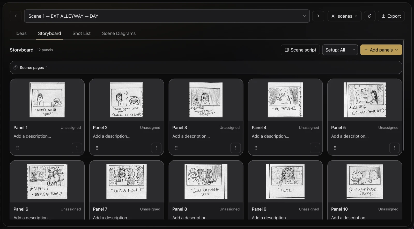Open Panel 5 more options menu

coord(394,148)
